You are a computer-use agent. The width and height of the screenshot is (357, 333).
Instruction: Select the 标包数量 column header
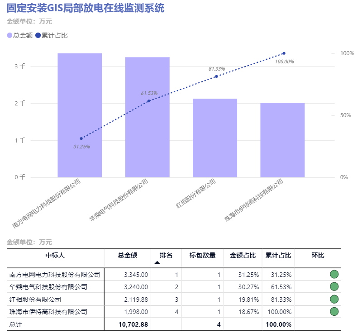(x=202, y=255)
